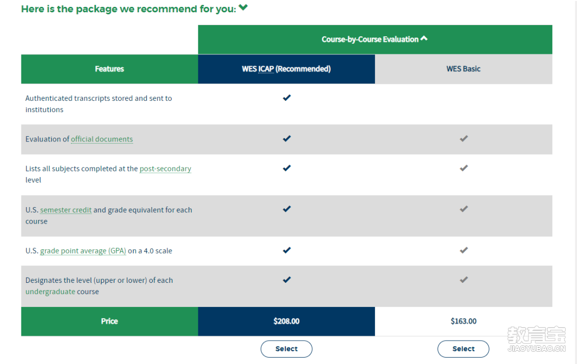Viewport: 577px width, 364px height.
Task: Click WES Basic checkmark for semester credit
Action: 464,209
